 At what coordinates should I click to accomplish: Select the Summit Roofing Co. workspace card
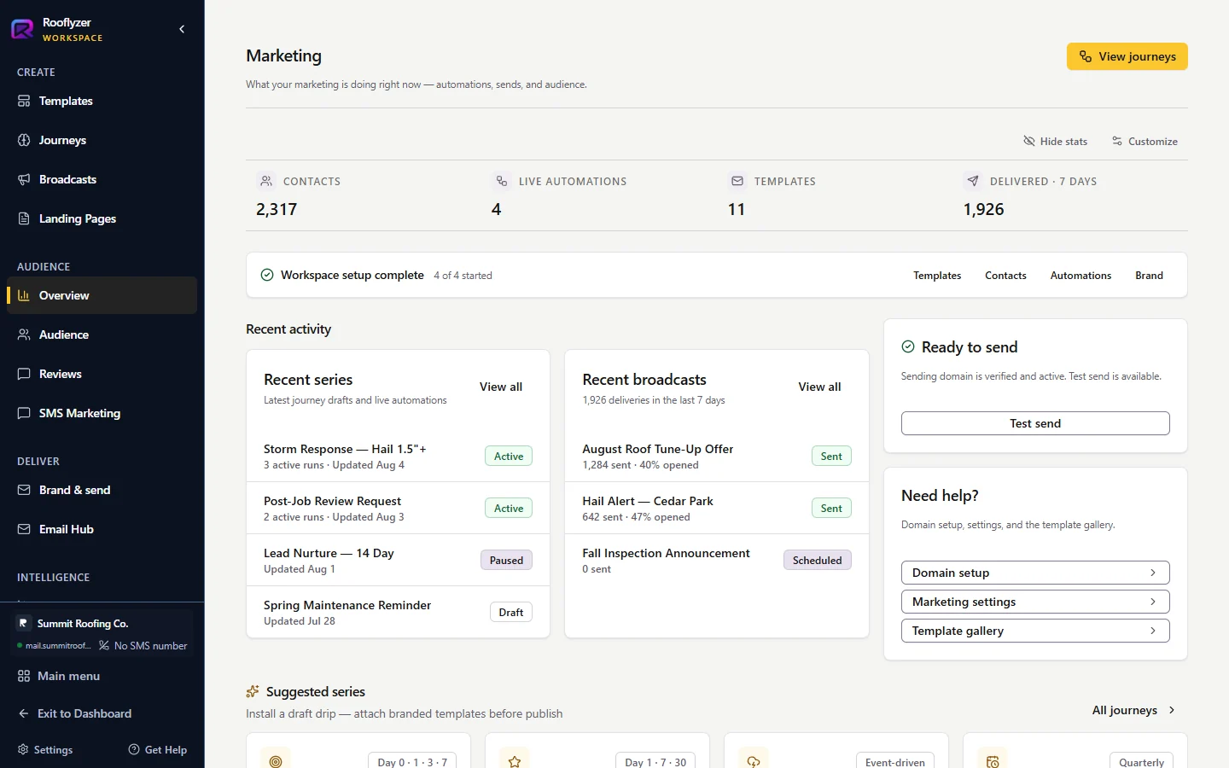pos(102,632)
